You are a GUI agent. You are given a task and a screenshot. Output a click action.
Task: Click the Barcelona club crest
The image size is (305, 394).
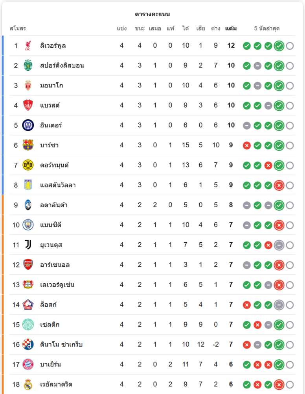coord(28,145)
